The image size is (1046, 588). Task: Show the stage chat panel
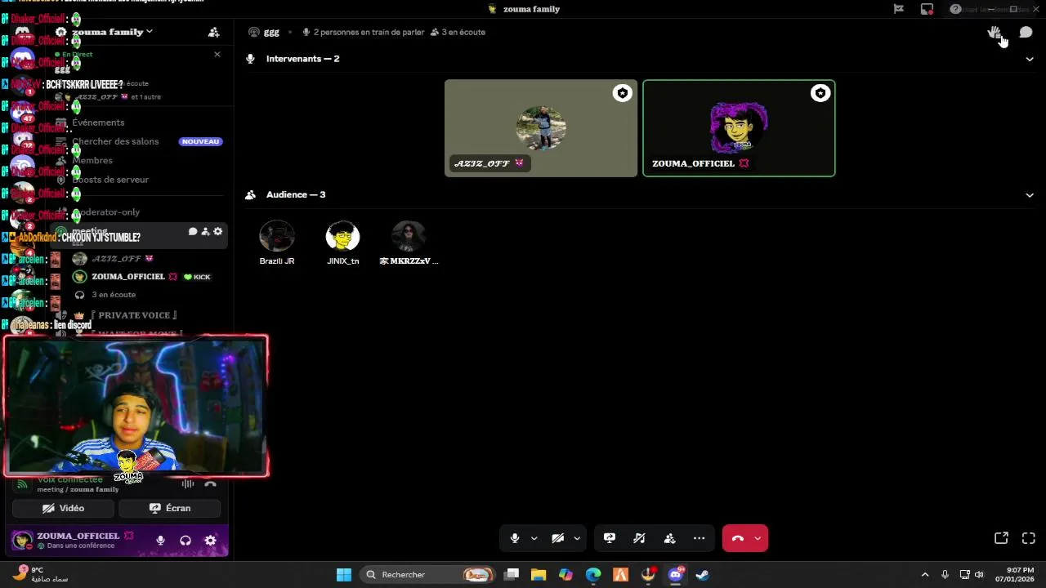(x=1026, y=32)
